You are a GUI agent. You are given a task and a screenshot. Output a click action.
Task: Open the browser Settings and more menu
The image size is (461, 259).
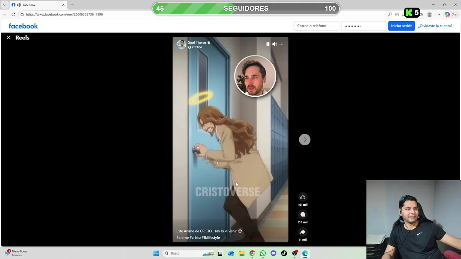point(438,14)
